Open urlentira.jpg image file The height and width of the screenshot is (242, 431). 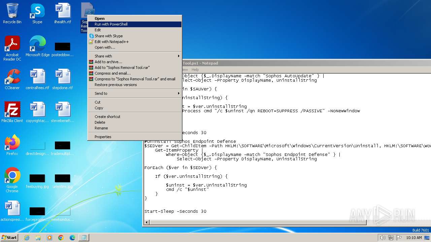point(63,181)
